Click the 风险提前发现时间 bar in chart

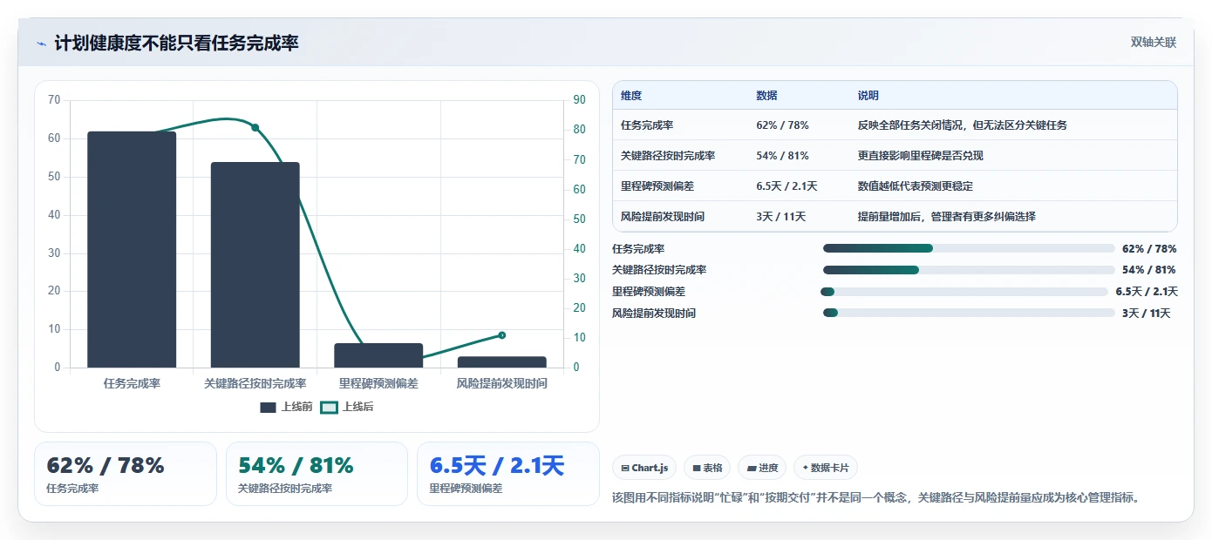tap(502, 361)
